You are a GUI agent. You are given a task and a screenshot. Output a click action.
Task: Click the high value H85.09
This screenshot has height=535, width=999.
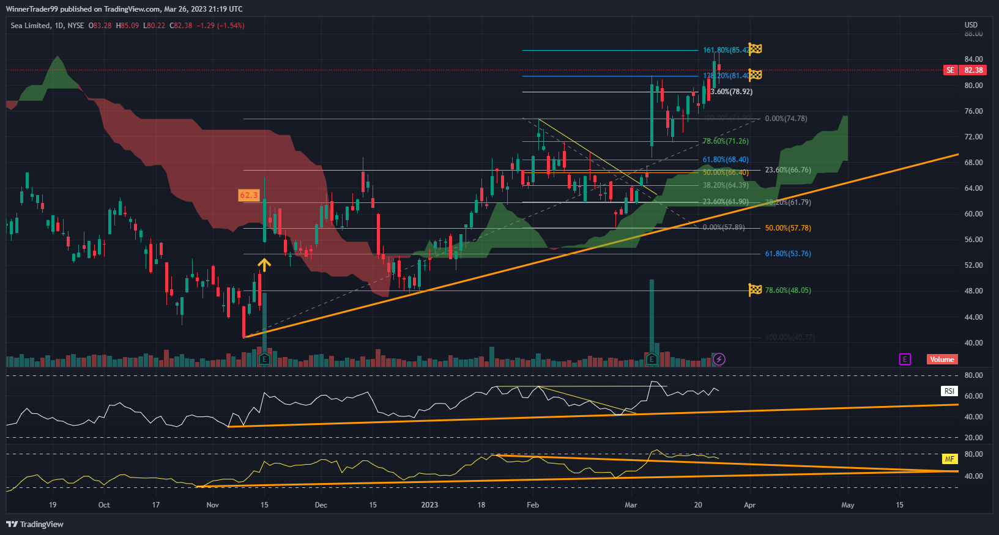tap(127, 26)
